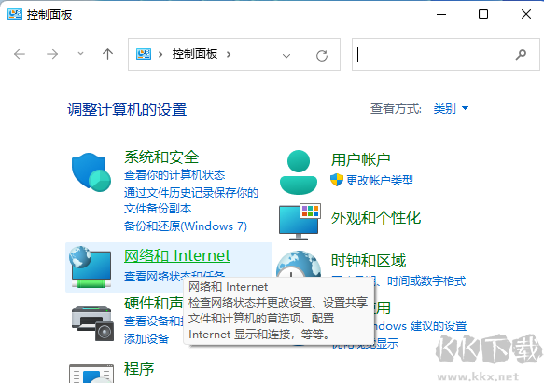Click the 外观和个性化 monitor icon
Screen dimensions: 544x383
coord(300,222)
